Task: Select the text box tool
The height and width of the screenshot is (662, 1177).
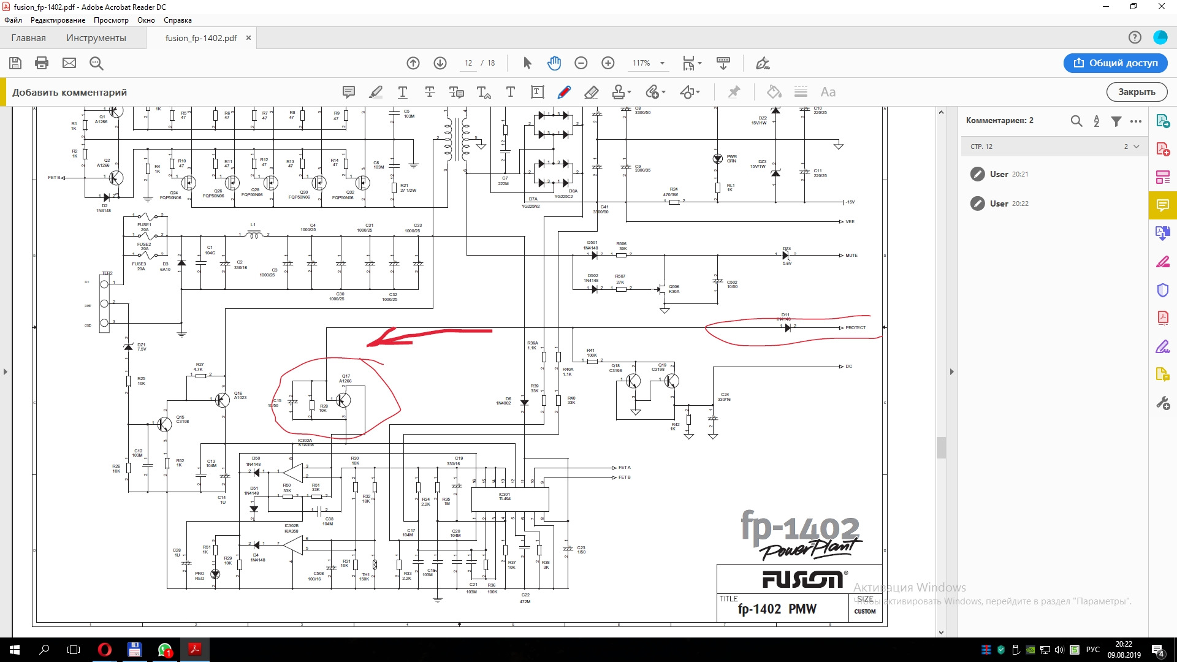Action: (x=538, y=92)
